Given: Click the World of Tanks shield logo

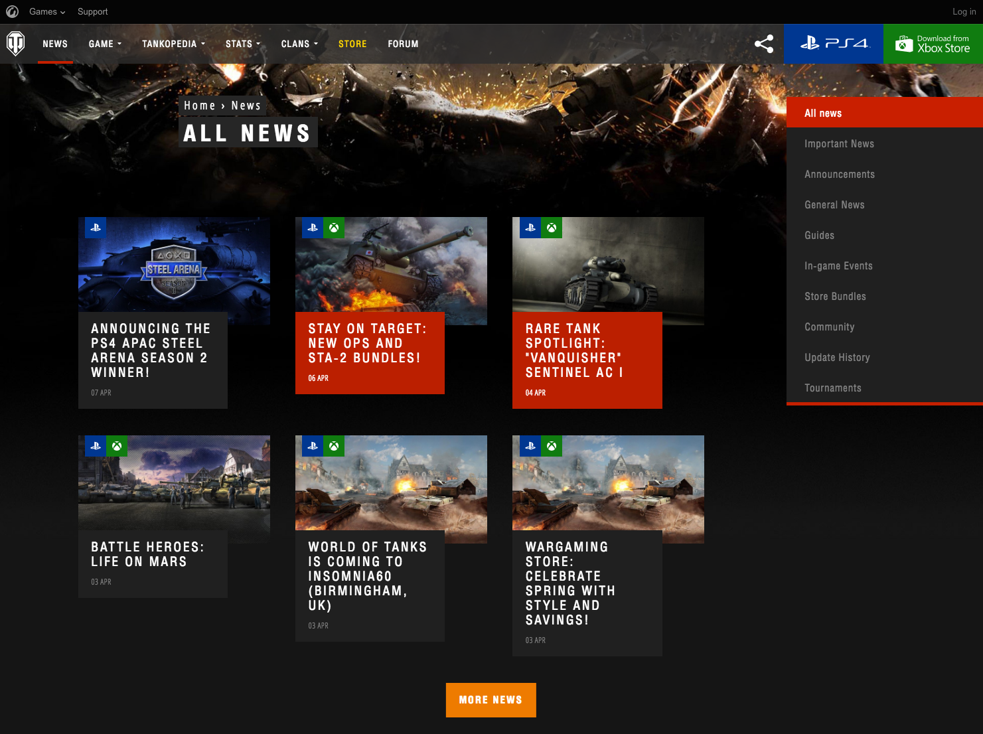Looking at the screenshot, I should [16, 44].
